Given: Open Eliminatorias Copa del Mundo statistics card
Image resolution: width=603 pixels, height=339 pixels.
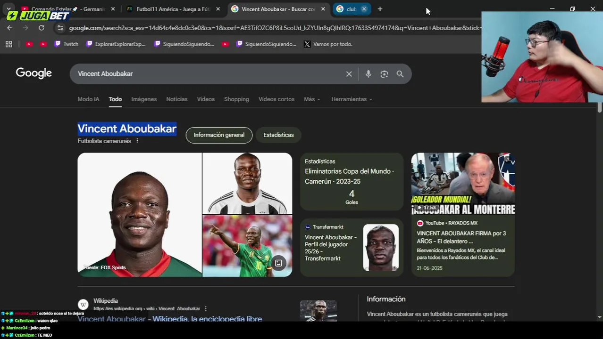Looking at the screenshot, I should (352, 181).
